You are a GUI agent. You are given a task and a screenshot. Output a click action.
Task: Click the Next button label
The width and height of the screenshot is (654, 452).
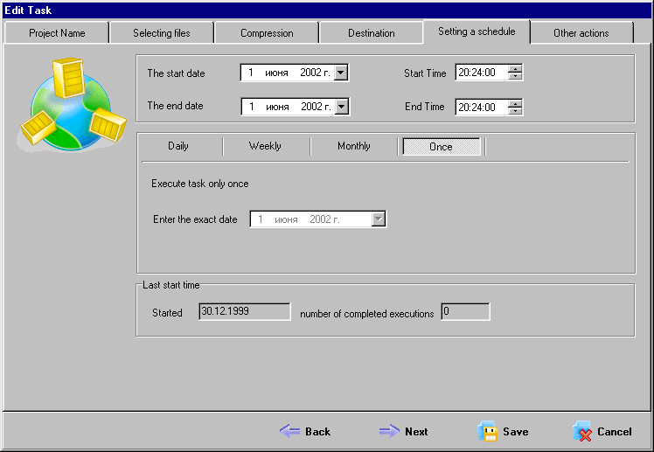tap(416, 432)
